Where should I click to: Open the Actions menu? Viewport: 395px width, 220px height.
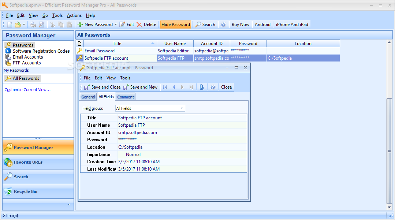(x=74, y=15)
